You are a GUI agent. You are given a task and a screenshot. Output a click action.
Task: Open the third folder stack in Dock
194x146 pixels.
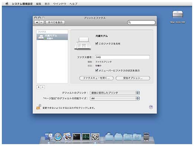[127, 137]
